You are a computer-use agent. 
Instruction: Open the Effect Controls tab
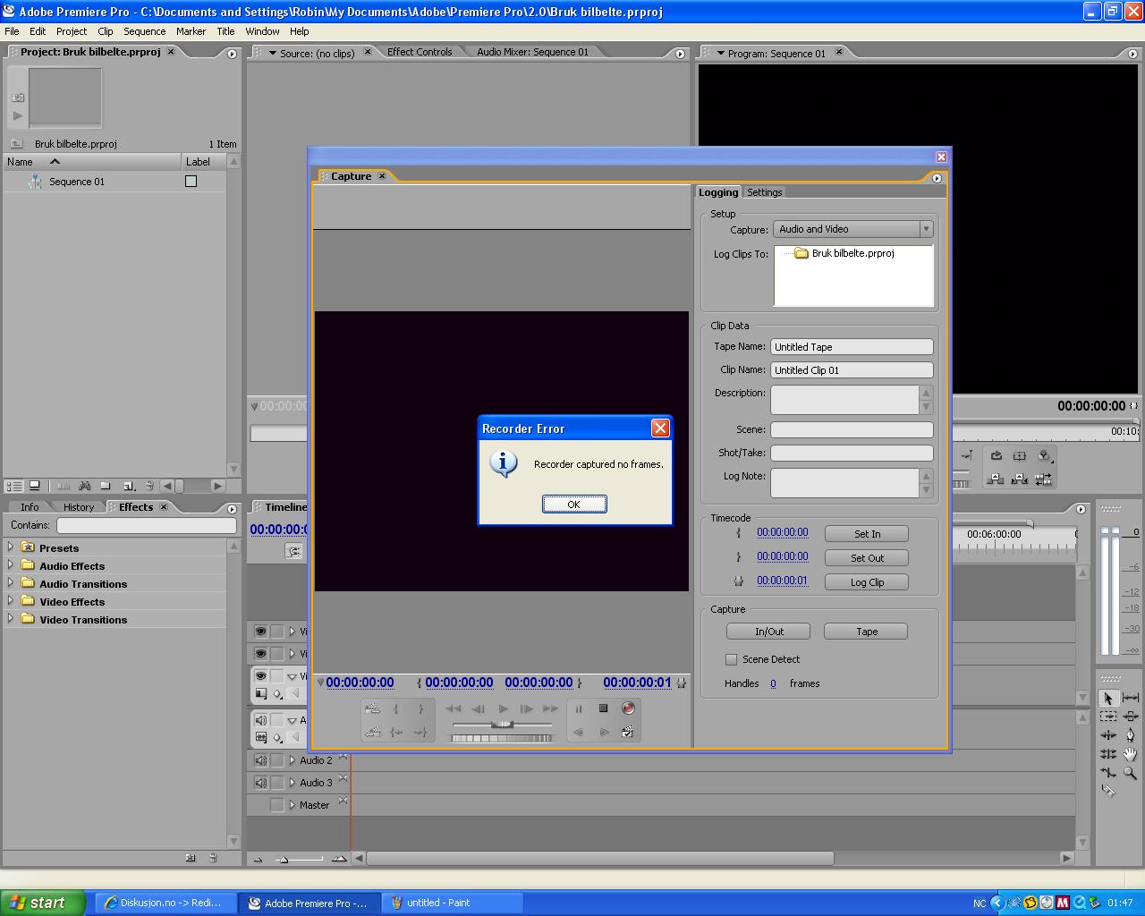click(x=420, y=52)
